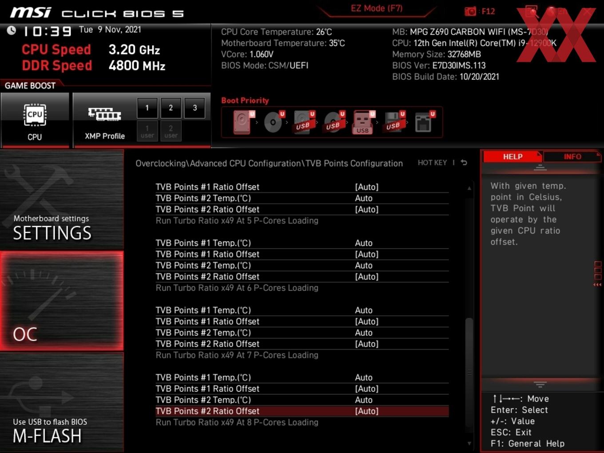Select the USB CD/DVD boot device icon
Screen dimensions: 604x453
click(x=334, y=122)
